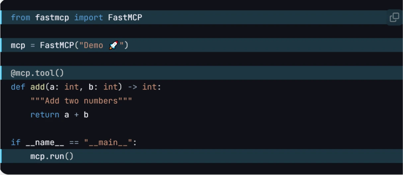Click the 'fastmcp' module name
The height and width of the screenshot is (175, 403).
[x=52, y=18]
